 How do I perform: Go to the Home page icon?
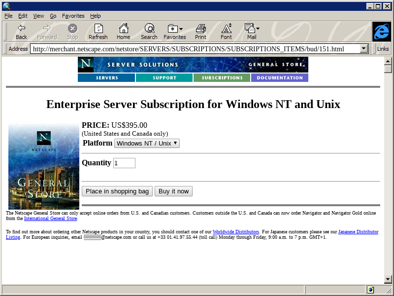(x=123, y=29)
